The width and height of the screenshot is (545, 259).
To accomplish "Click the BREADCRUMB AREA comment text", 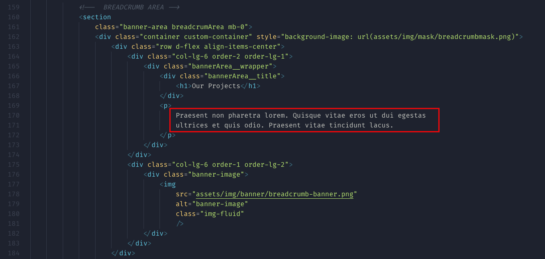I will pos(133,7).
